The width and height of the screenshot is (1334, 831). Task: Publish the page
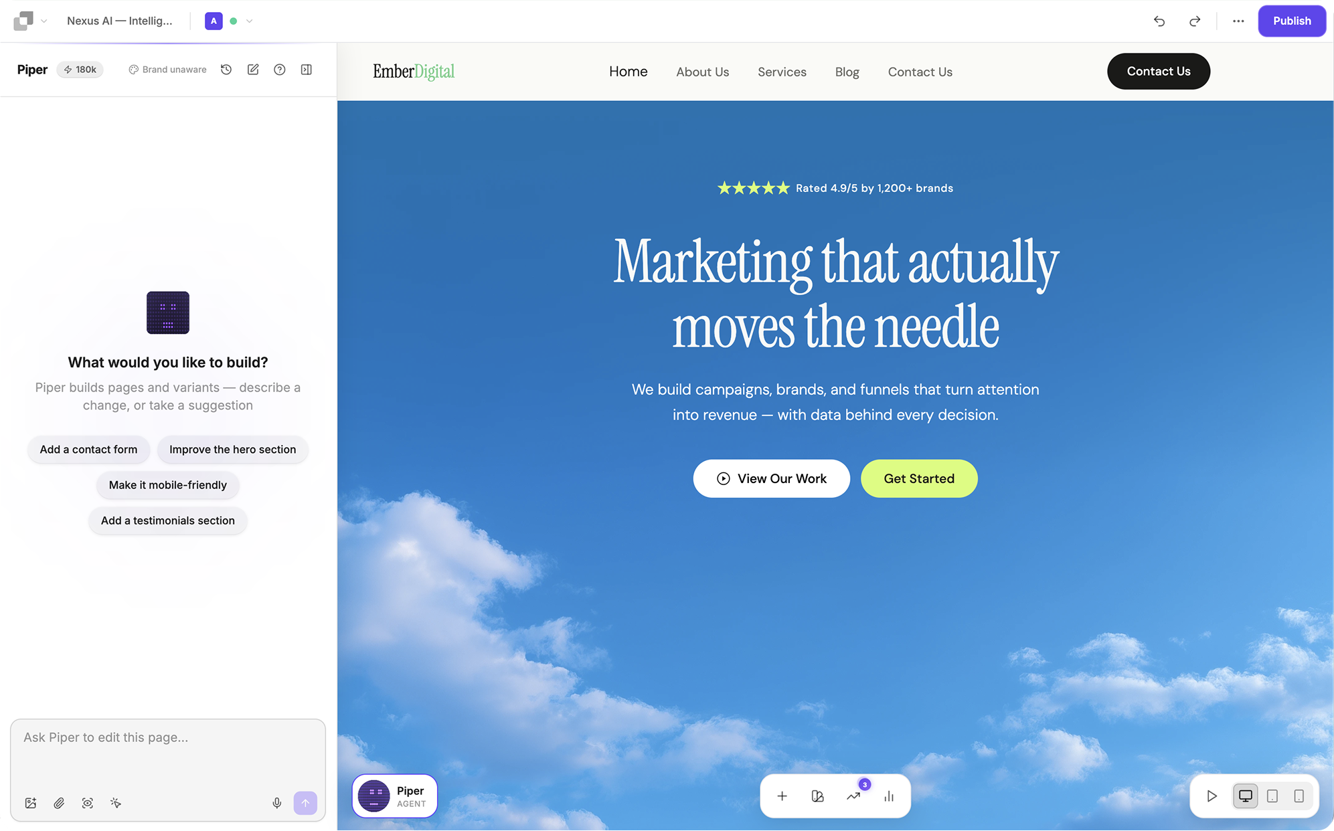click(1292, 21)
